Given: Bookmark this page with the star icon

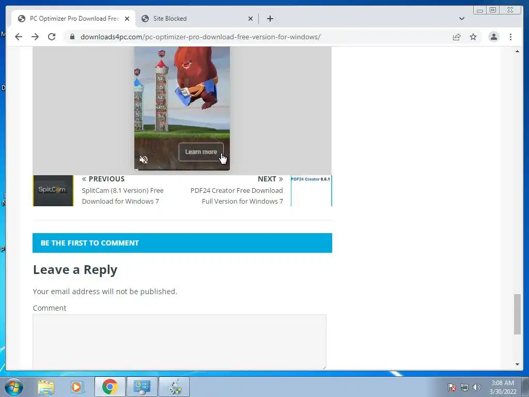Looking at the screenshot, I should coord(473,37).
